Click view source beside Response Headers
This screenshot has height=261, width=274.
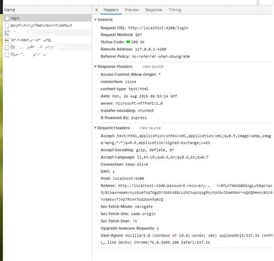pyautogui.click(x=153, y=67)
